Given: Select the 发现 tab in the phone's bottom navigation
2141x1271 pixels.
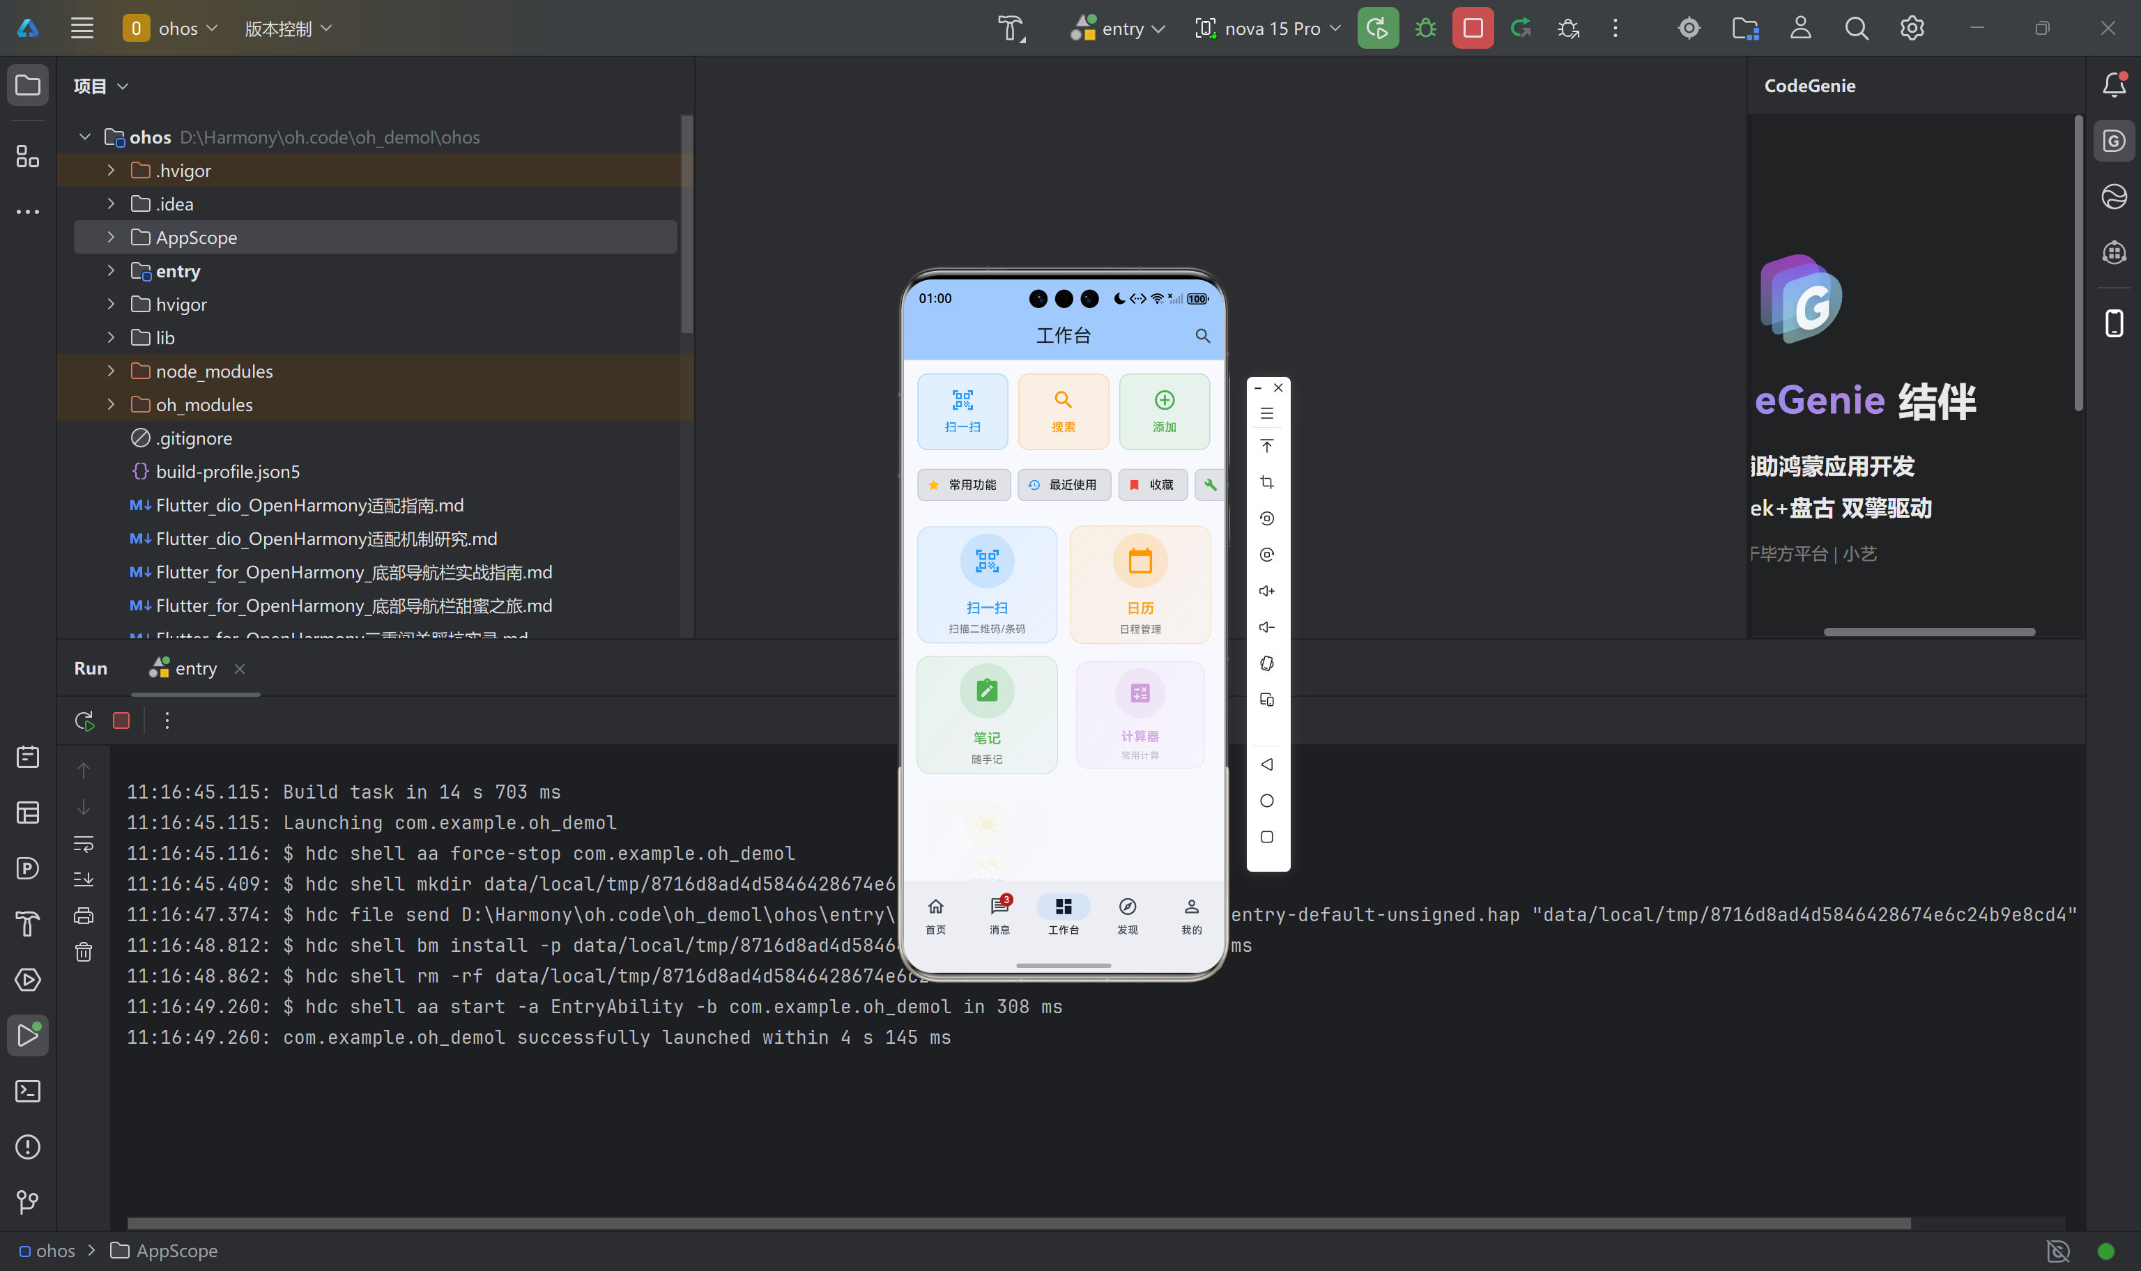Looking at the screenshot, I should click(1127, 915).
